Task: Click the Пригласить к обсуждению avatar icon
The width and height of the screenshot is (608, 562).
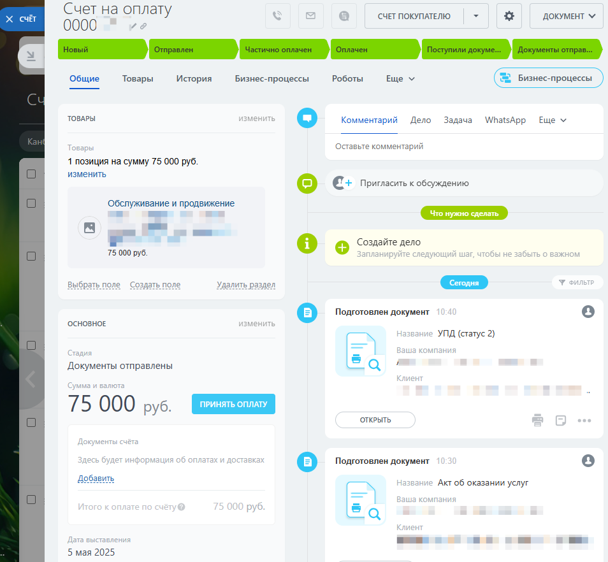Action: (342, 183)
